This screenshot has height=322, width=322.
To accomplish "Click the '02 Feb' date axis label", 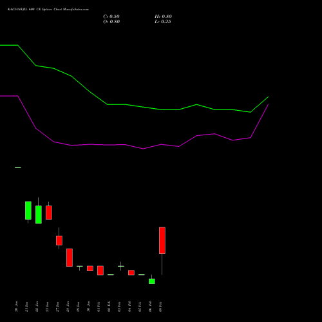I will (109, 307).
